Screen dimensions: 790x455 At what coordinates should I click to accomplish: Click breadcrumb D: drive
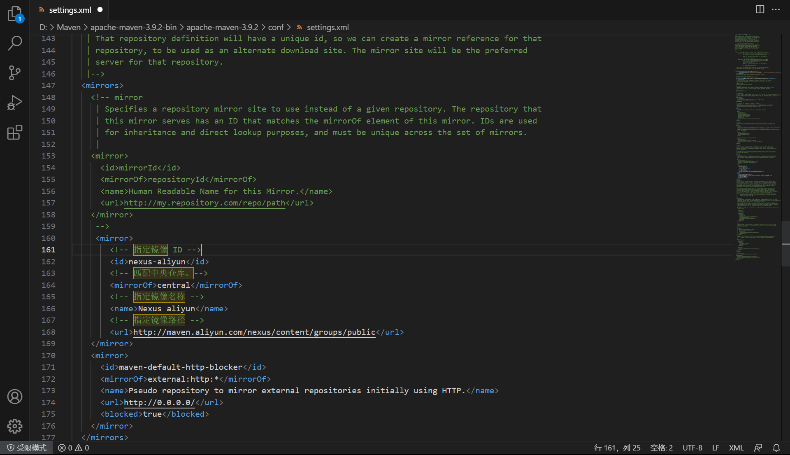pos(43,27)
